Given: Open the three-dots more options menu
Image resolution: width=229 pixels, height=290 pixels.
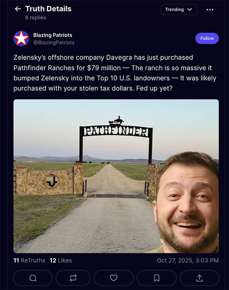Looking at the screenshot, I should coord(210,10).
